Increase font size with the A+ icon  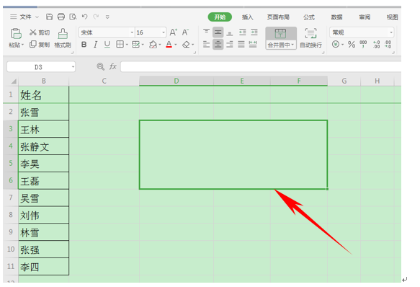(x=174, y=32)
